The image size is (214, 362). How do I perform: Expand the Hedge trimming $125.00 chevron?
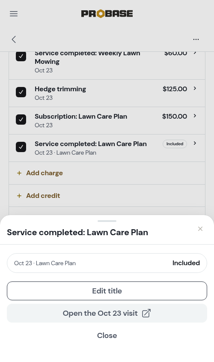point(195,88)
